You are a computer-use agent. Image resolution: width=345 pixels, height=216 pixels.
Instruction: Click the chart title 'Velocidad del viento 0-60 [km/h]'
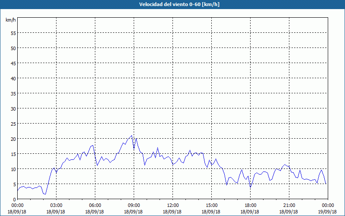(179, 4)
